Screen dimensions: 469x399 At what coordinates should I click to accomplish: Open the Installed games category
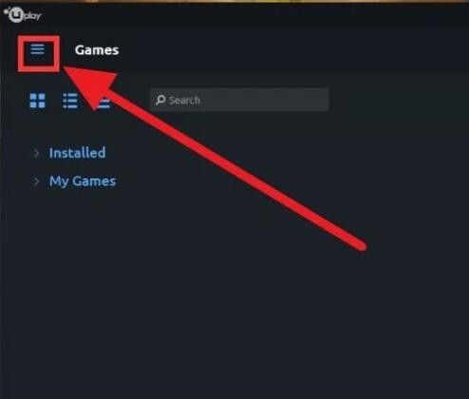77,153
